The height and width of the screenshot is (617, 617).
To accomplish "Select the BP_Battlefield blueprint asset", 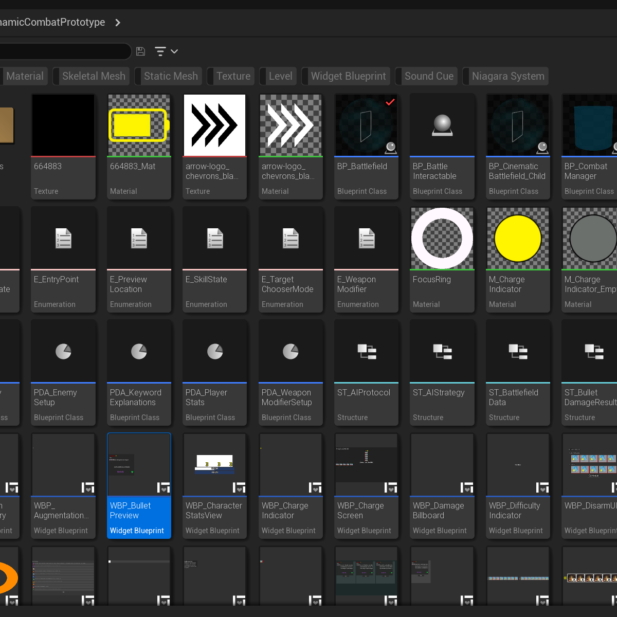I will coord(366,125).
